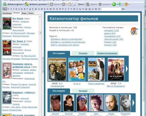The width and height of the screenshot is (146, 116).
Task: Filter films by digit 1
Action: 8,9
